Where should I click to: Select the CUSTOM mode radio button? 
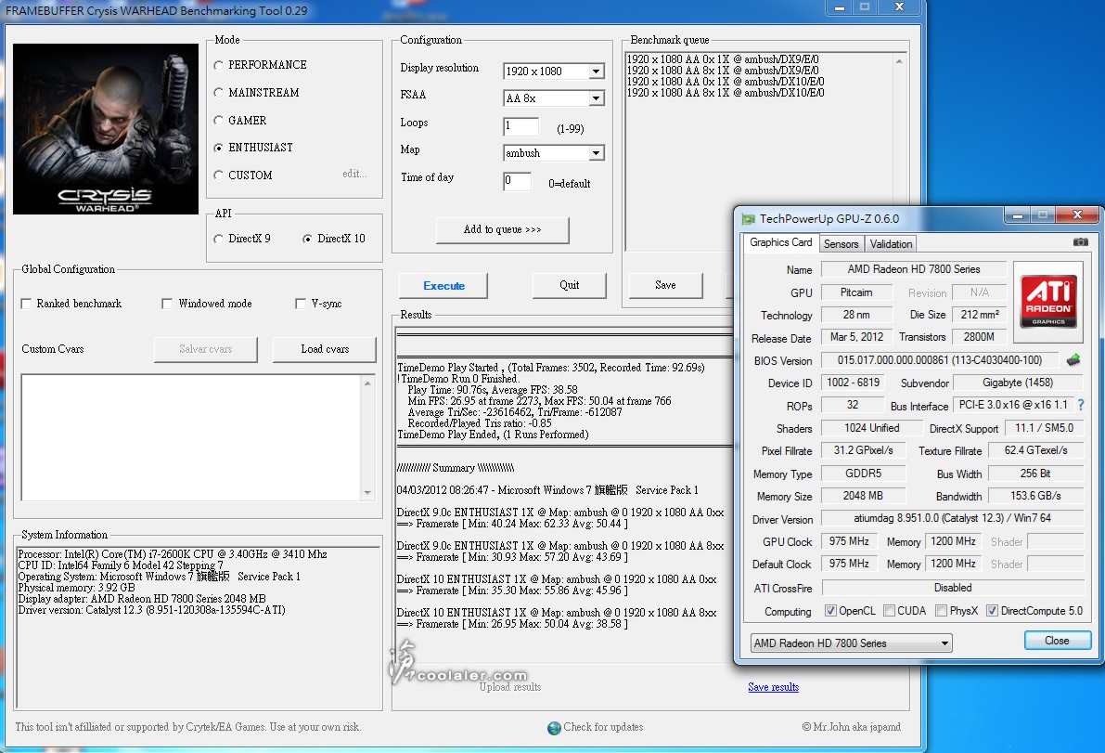click(218, 175)
